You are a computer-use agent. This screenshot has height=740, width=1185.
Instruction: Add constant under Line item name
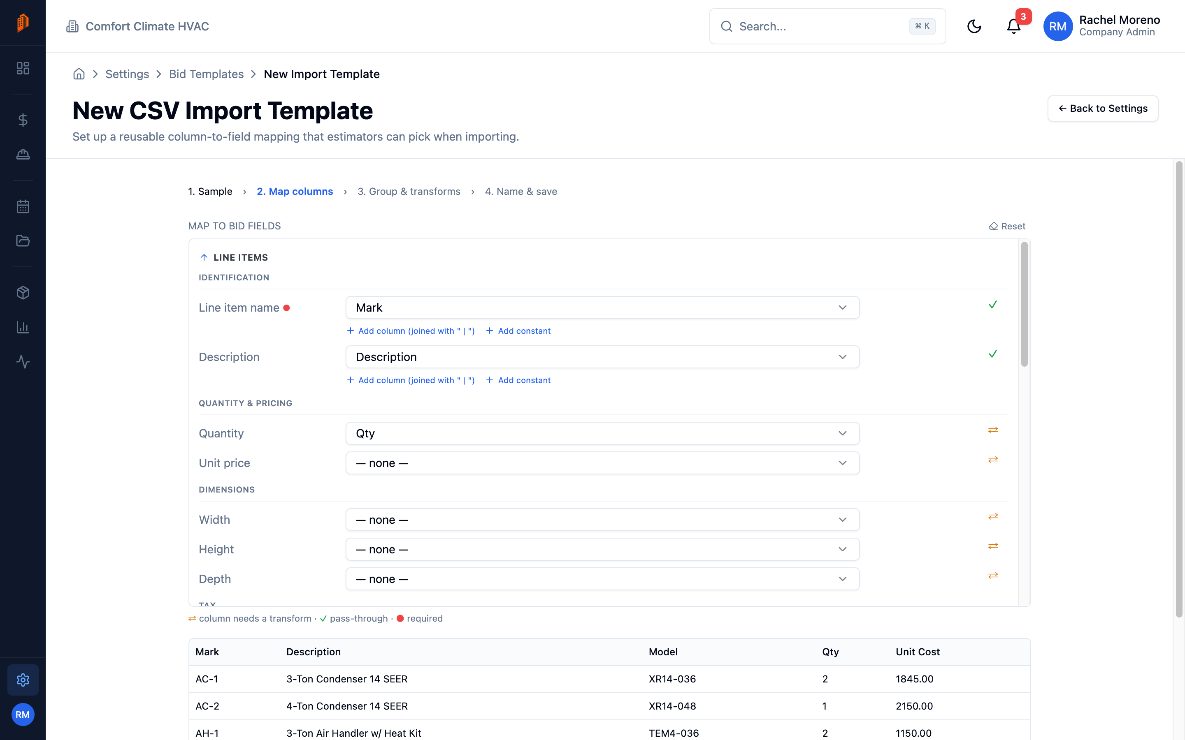(518, 331)
